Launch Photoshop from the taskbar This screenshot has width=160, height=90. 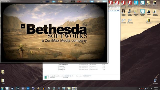pyautogui.click(x=28, y=88)
